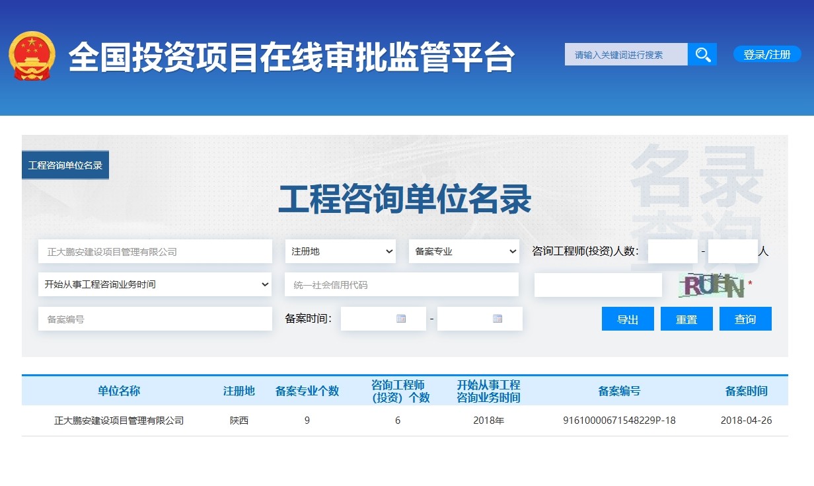Image resolution: width=814 pixels, height=486 pixels.
Task: Click the 统一社会信用代码 input field
Action: tap(402, 284)
